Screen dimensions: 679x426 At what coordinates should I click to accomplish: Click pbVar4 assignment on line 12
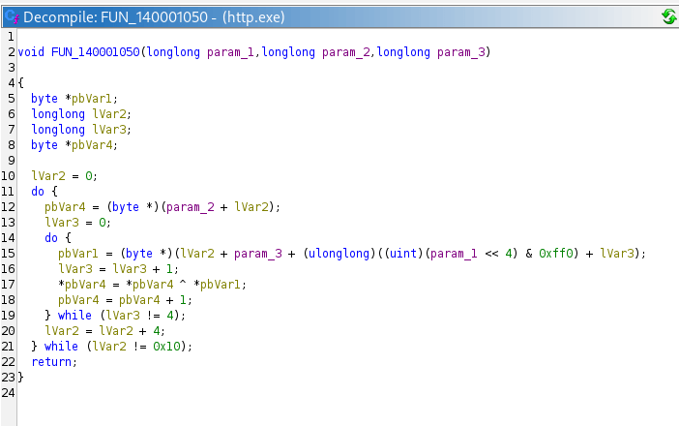point(65,207)
